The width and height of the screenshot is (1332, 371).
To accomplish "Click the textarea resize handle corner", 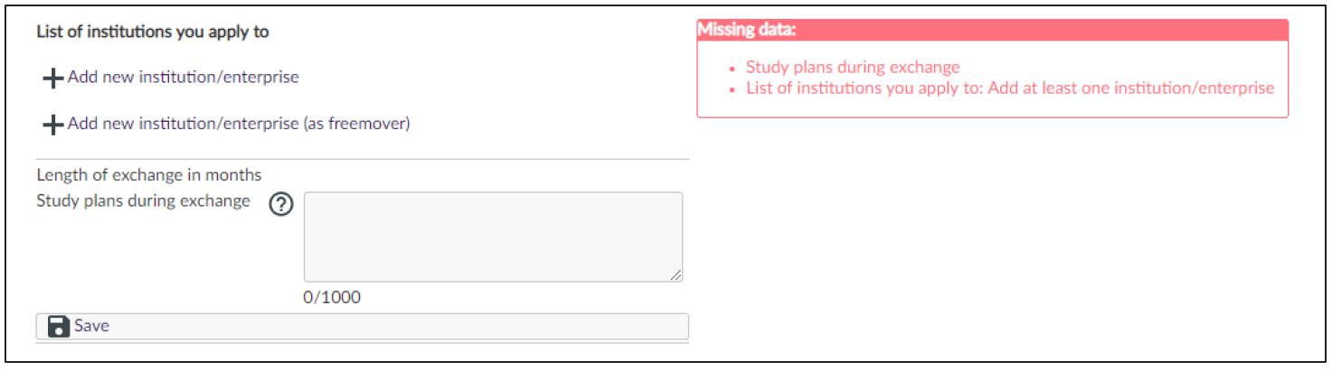I will (676, 275).
